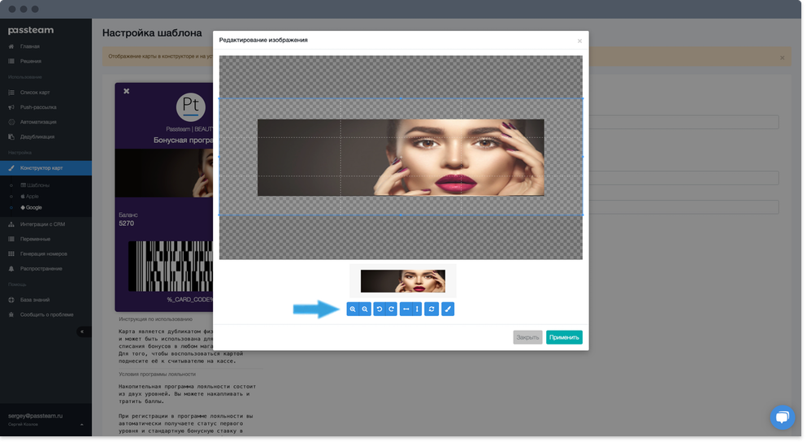
Task: Click the Главная home icon
Action: tap(11, 46)
